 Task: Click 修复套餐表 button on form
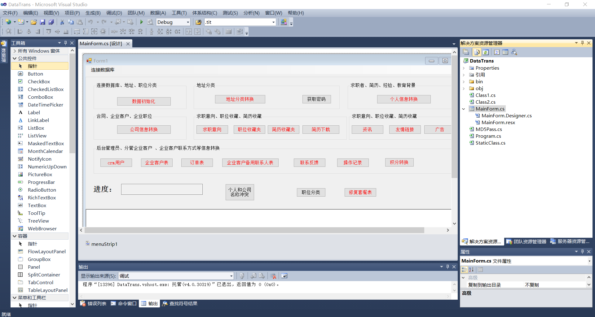coord(360,192)
